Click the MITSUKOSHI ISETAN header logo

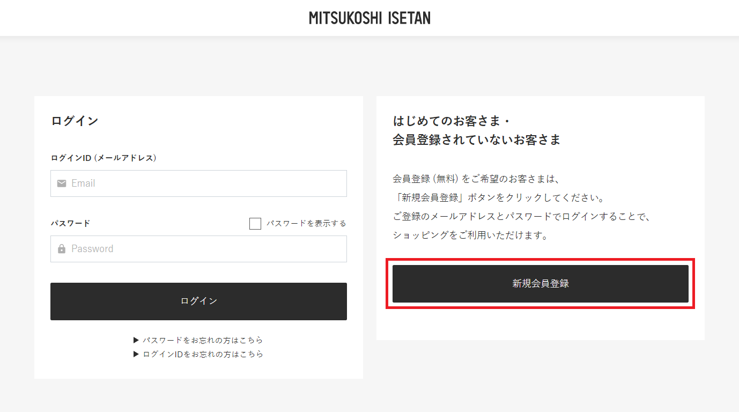click(369, 18)
